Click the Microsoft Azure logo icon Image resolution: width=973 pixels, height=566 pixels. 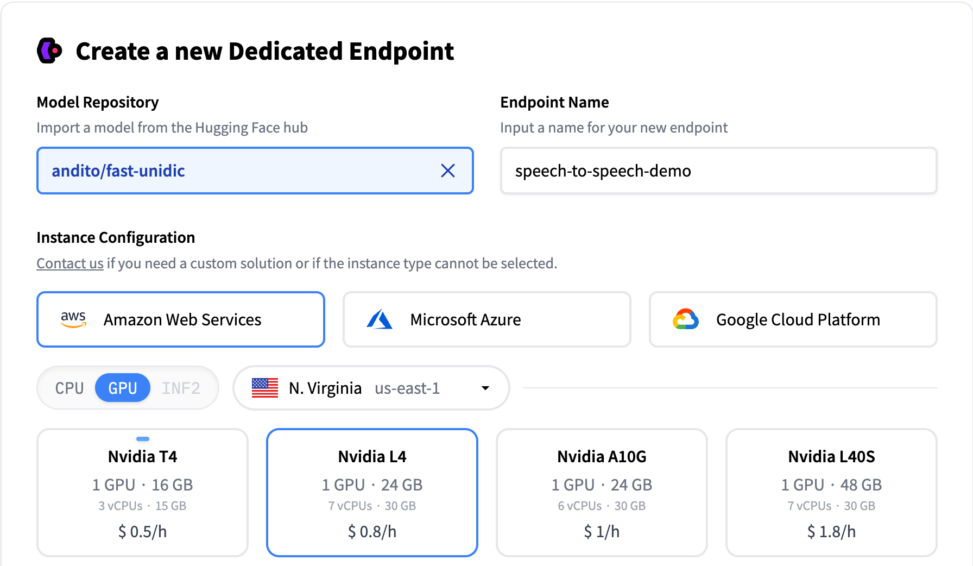click(380, 319)
